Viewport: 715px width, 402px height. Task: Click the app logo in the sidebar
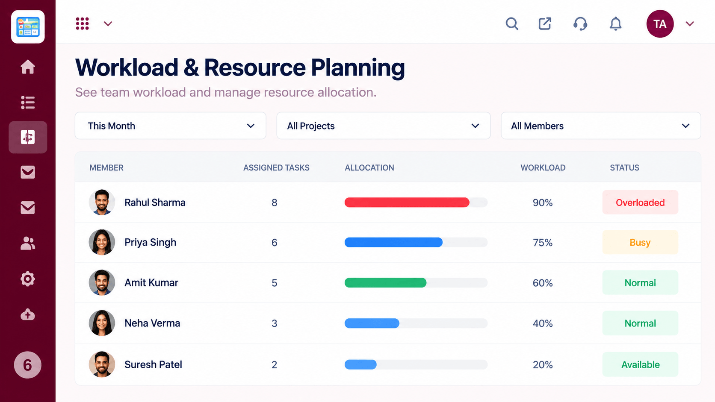point(28,27)
